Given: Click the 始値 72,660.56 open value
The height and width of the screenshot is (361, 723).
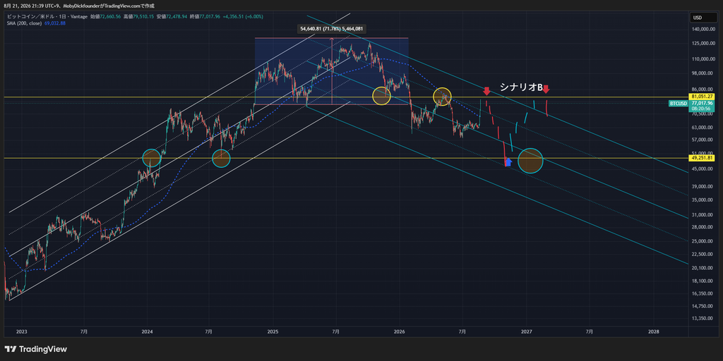Looking at the screenshot, I should [106, 17].
